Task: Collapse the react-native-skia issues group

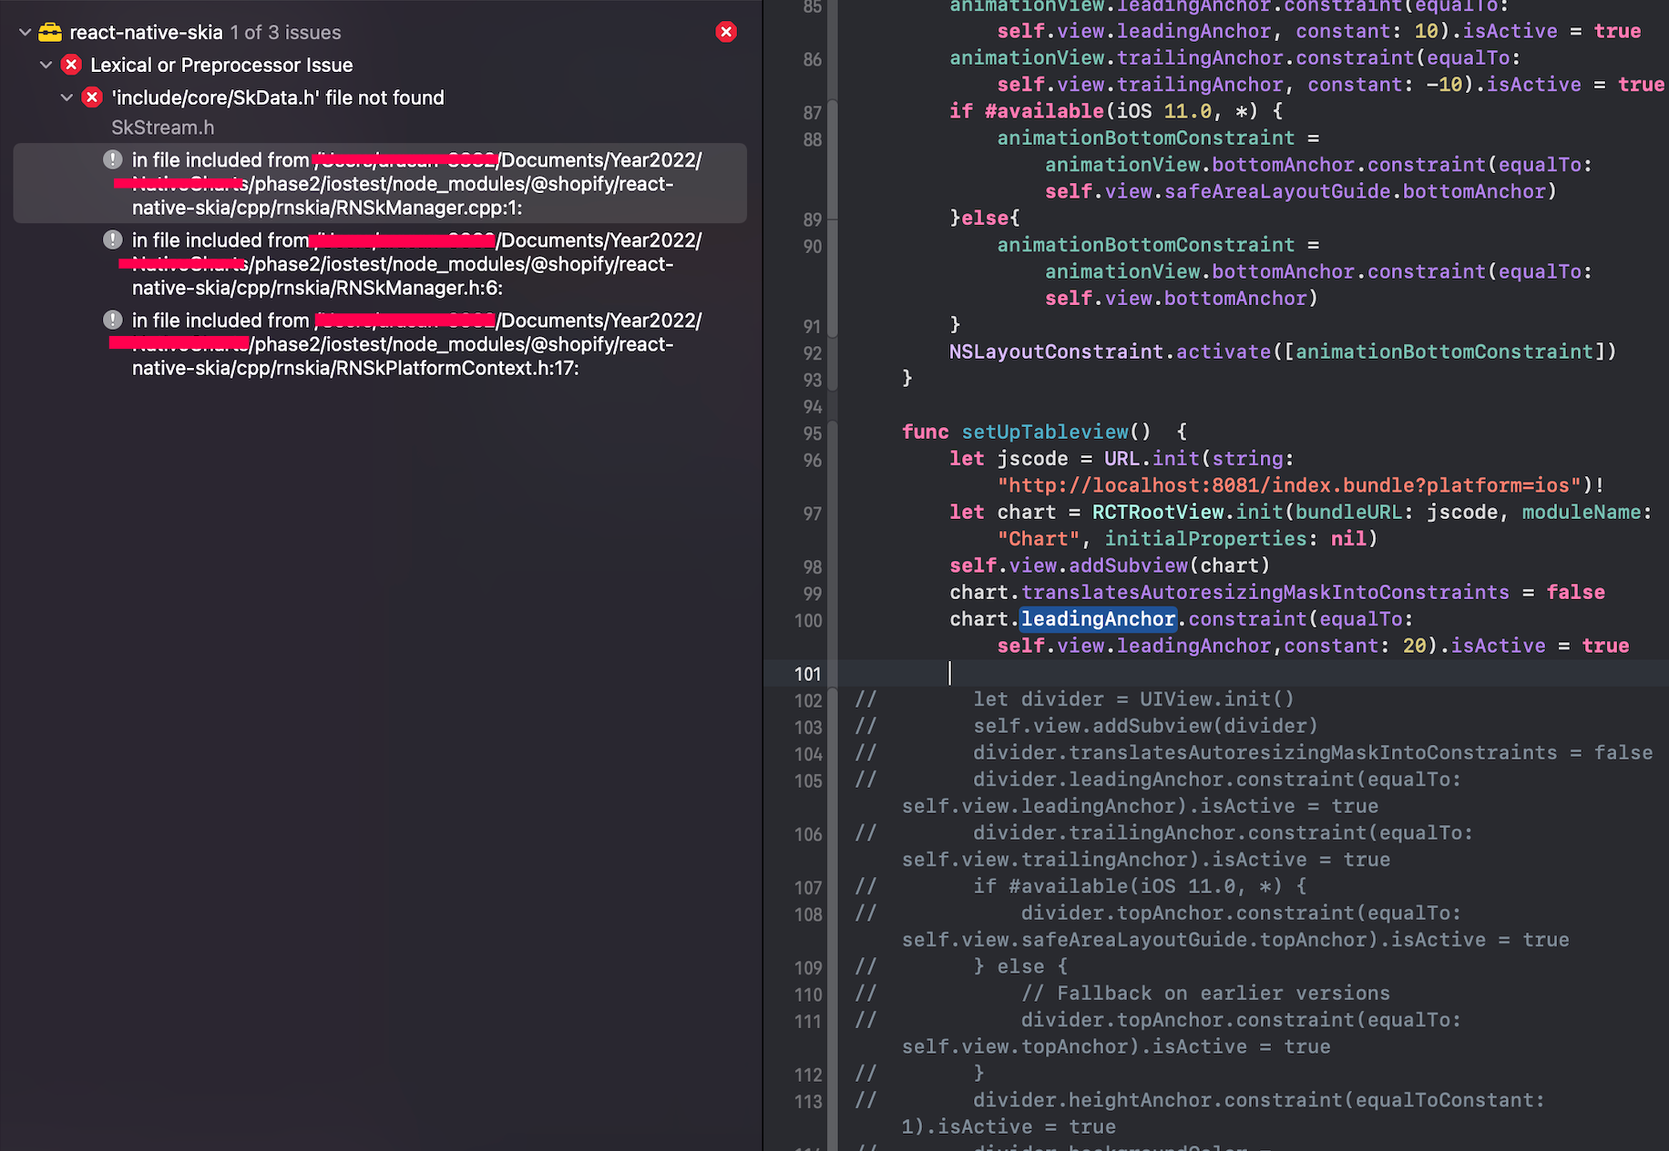Action: pos(24,31)
